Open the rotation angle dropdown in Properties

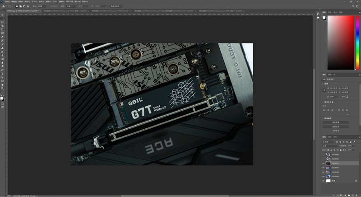[x=337, y=97]
